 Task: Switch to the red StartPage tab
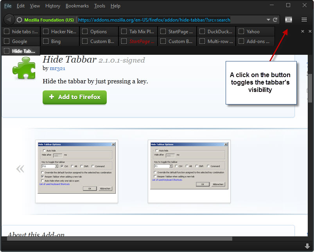click(138, 41)
